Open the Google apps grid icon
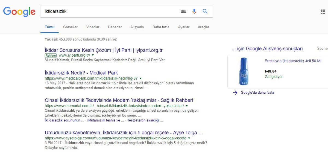 click(323, 11)
